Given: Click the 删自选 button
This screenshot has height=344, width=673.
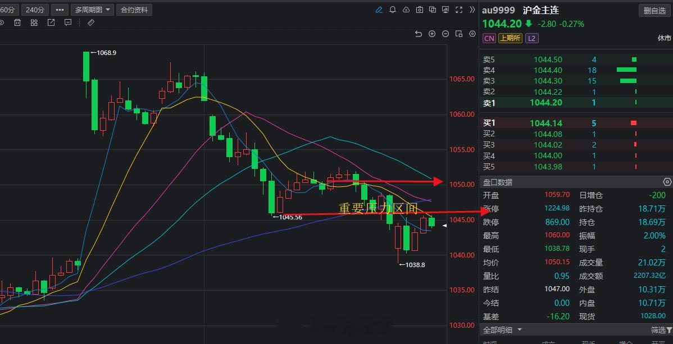Looking at the screenshot, I should (654, 11).
